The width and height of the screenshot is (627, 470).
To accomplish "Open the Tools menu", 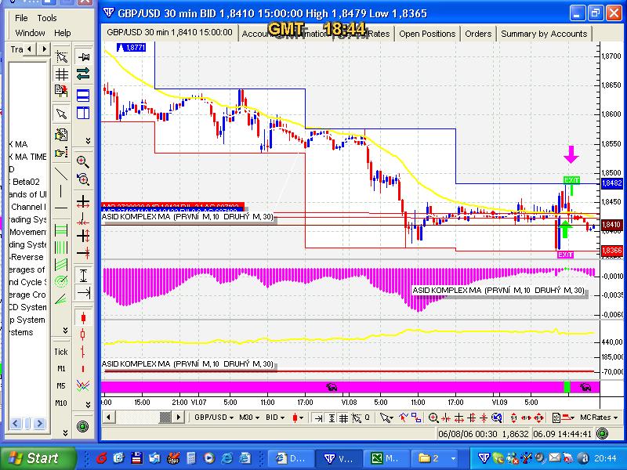I will [x=47, y=18].
